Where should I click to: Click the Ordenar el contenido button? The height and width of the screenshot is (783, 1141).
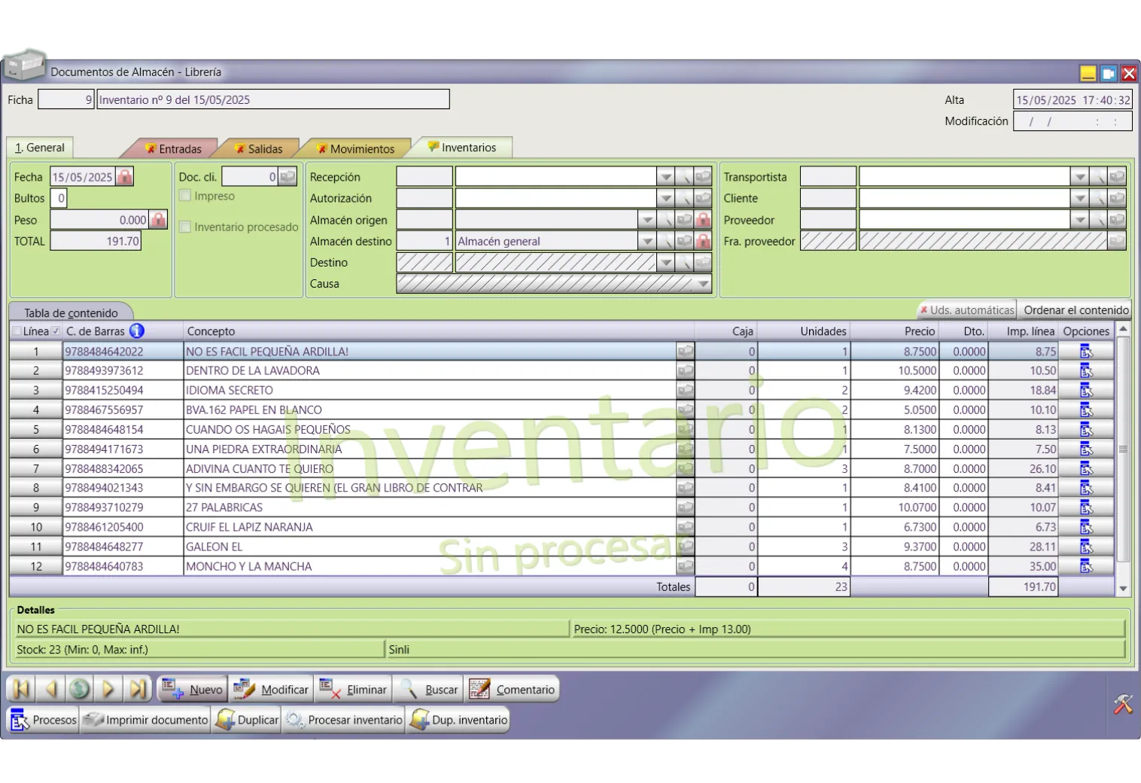[x=1076, y=310]
